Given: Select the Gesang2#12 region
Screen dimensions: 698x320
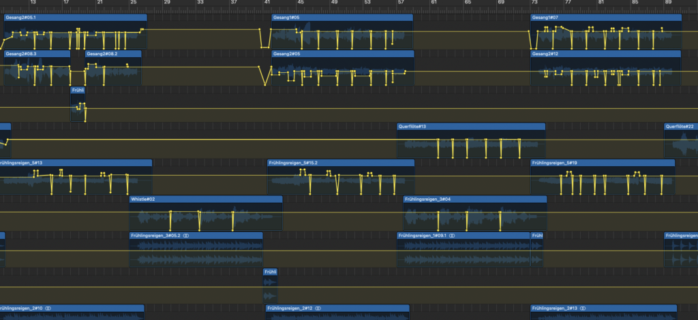Looking at the screenshot, I should [605, 67].
